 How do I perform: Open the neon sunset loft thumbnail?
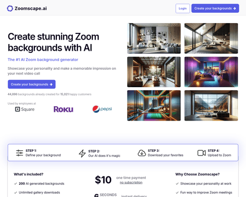154,106
